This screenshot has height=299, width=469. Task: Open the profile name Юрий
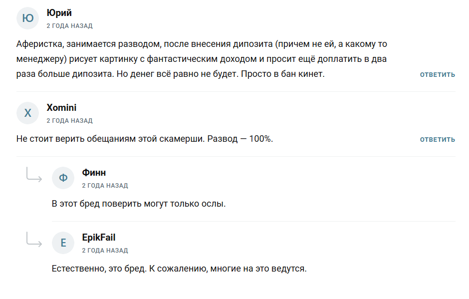click(59, 13)
